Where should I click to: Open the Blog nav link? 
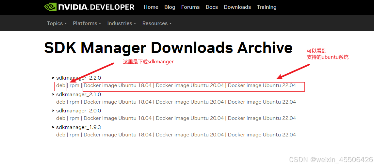click(170, 7)
